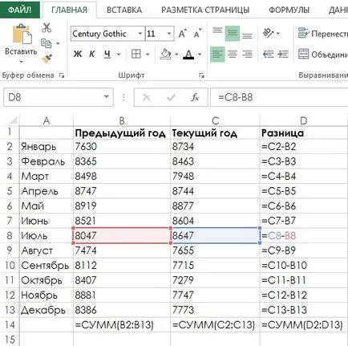
Task: Decrease cell indent
Action: (268, 55)
